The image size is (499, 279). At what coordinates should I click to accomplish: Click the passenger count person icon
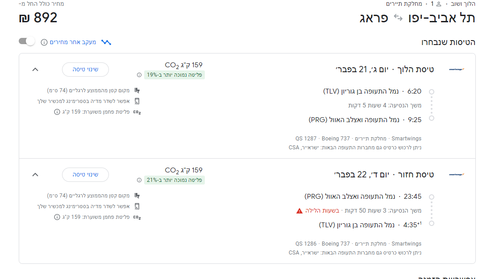point(439,4)
